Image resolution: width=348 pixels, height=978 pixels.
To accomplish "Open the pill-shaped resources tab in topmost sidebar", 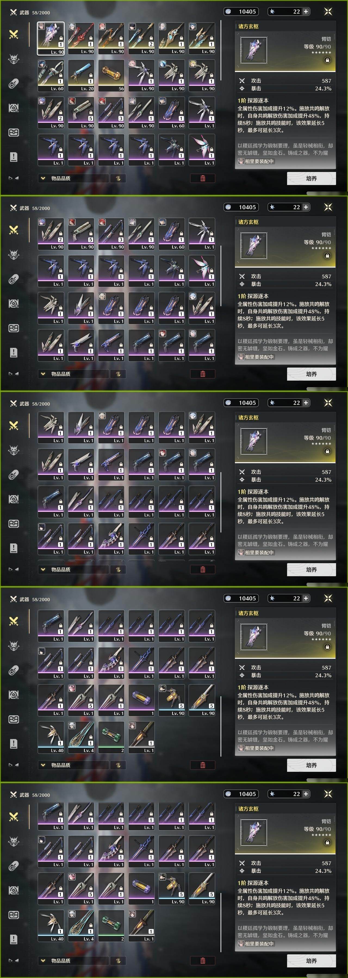I will click(14, 84).
